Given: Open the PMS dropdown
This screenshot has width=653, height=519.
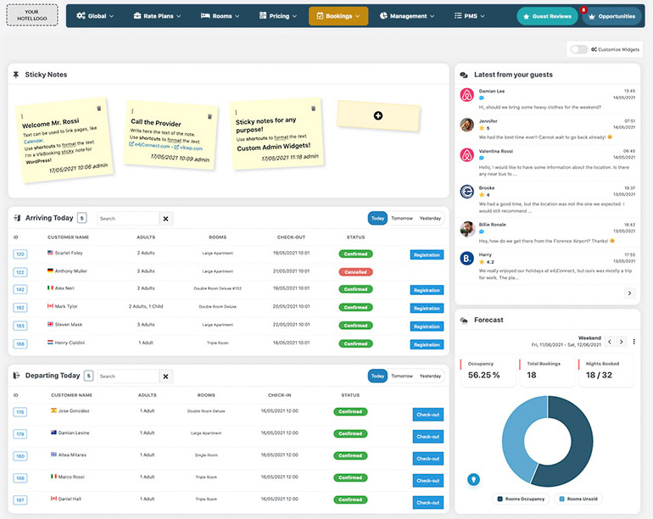Looking at the screenshot, I should tap(469, 16).
